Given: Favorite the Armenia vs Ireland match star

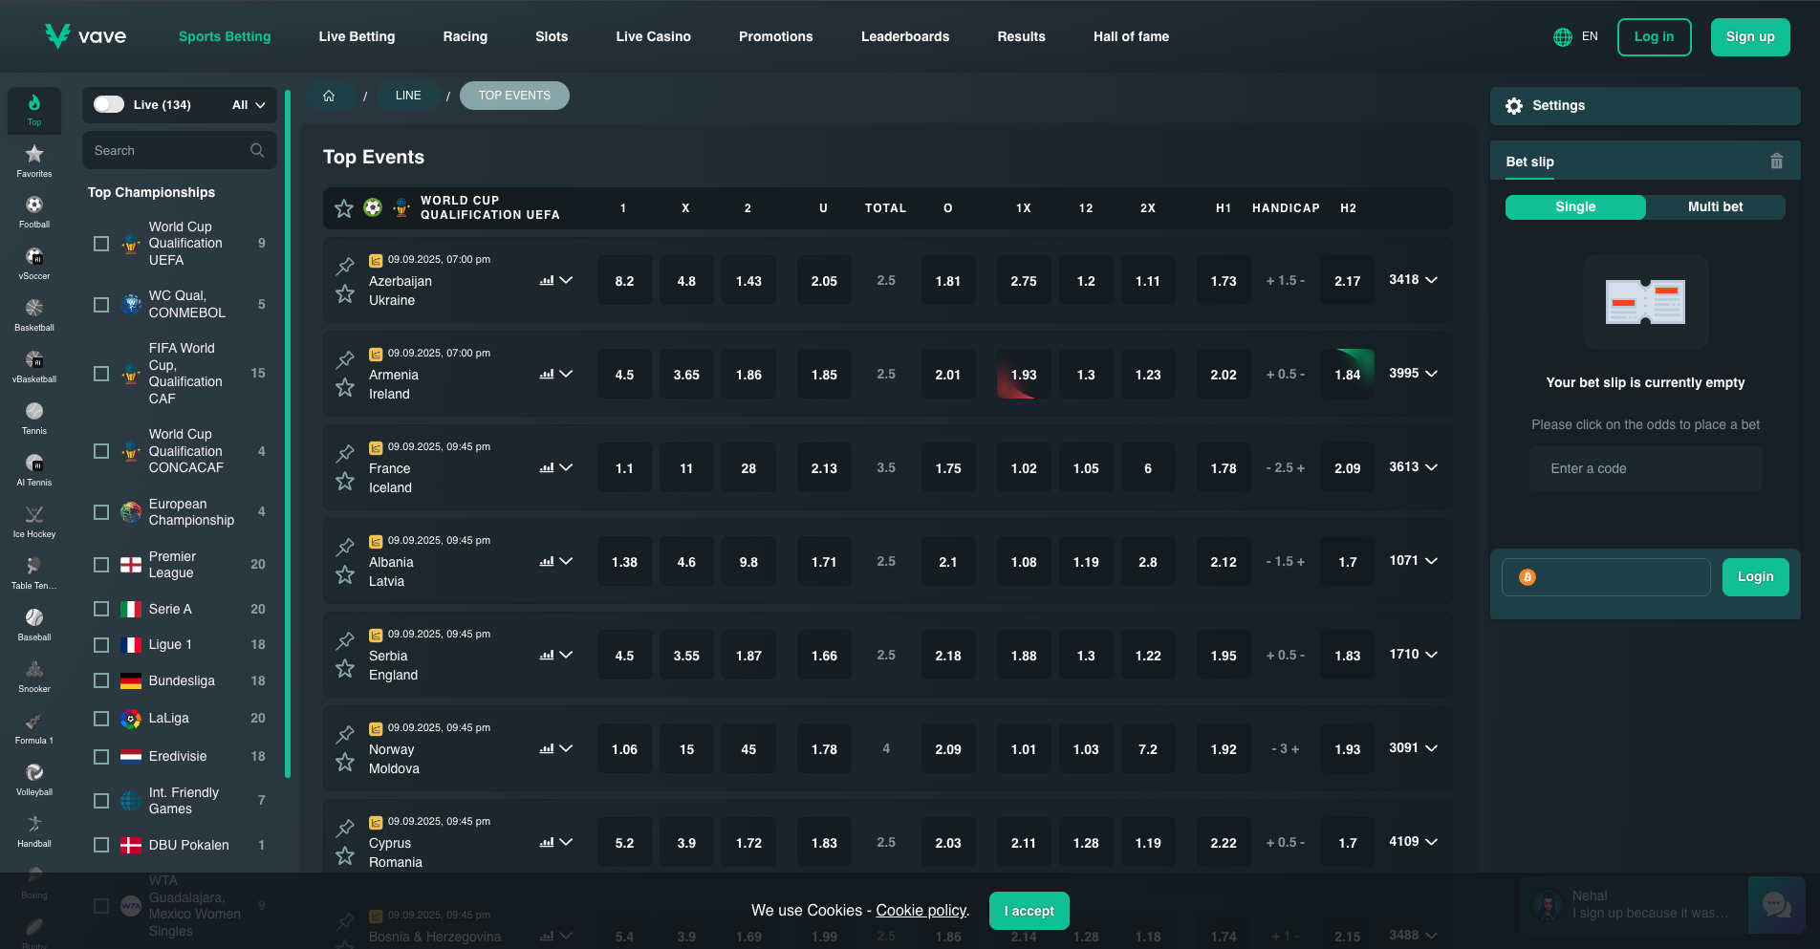Looking at the screenshot, I should [x=345, y=387].
